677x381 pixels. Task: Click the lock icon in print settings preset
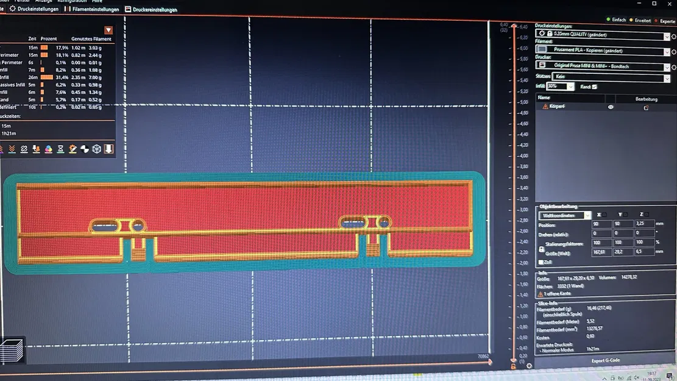click(550, 34)
